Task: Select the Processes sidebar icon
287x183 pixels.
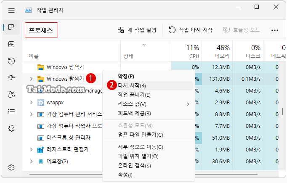Action: click(11, 27)
